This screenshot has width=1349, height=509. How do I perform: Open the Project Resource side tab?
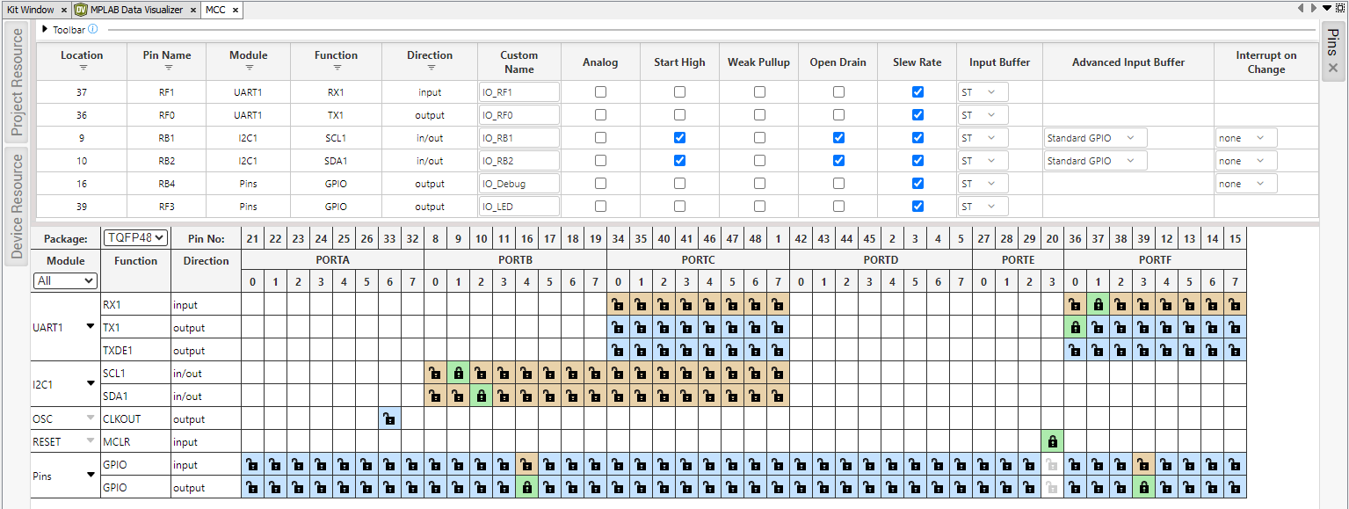(16, 82)
